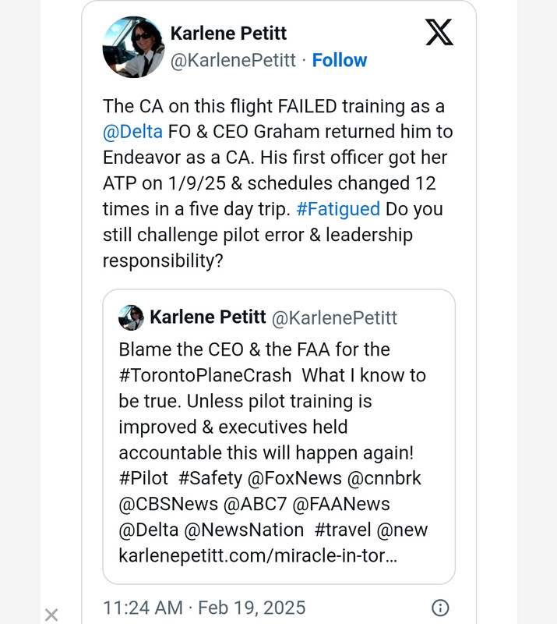Follow Karlene Petitt
The width and height of the screenshot is (557, 624).
339,60
